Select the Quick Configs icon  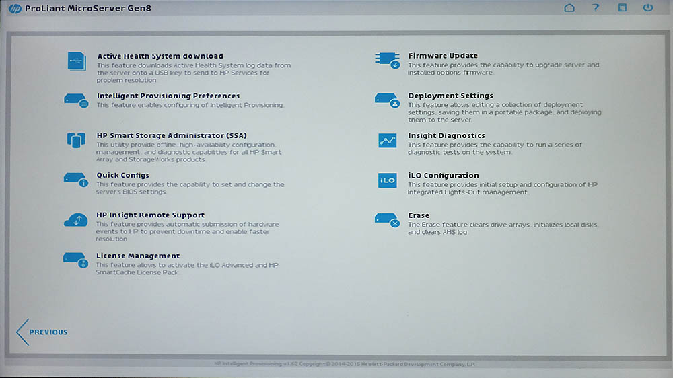pyautogui.click(x=76, y=180)
